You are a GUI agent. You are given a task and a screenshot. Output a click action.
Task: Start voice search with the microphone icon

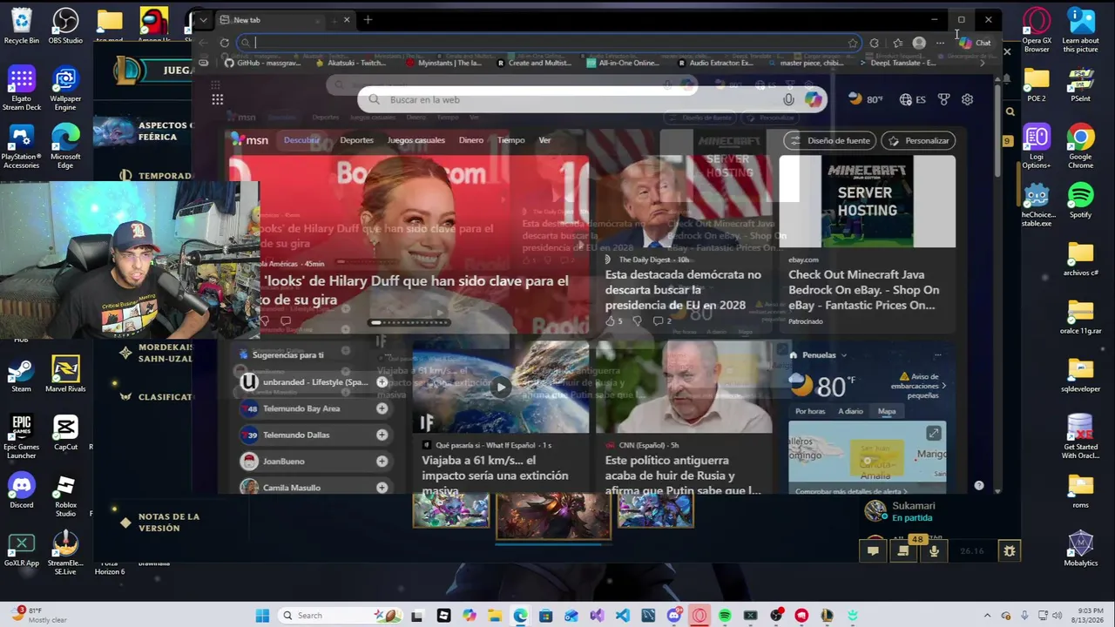(x=788, y=99)
